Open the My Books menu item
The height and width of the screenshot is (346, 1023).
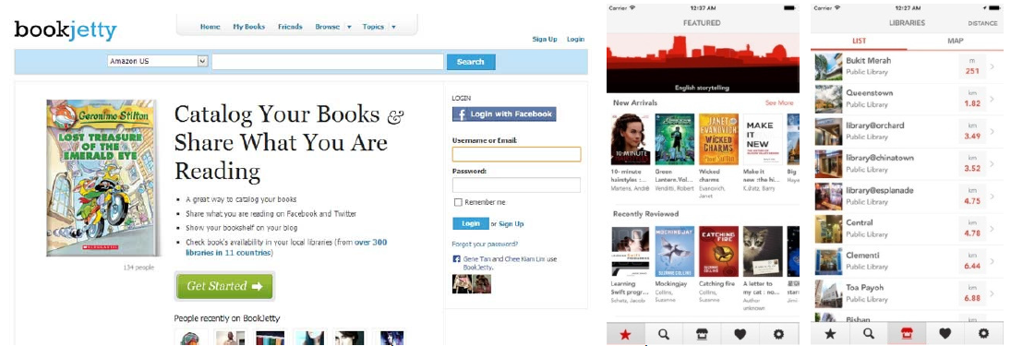click(249, 27)
